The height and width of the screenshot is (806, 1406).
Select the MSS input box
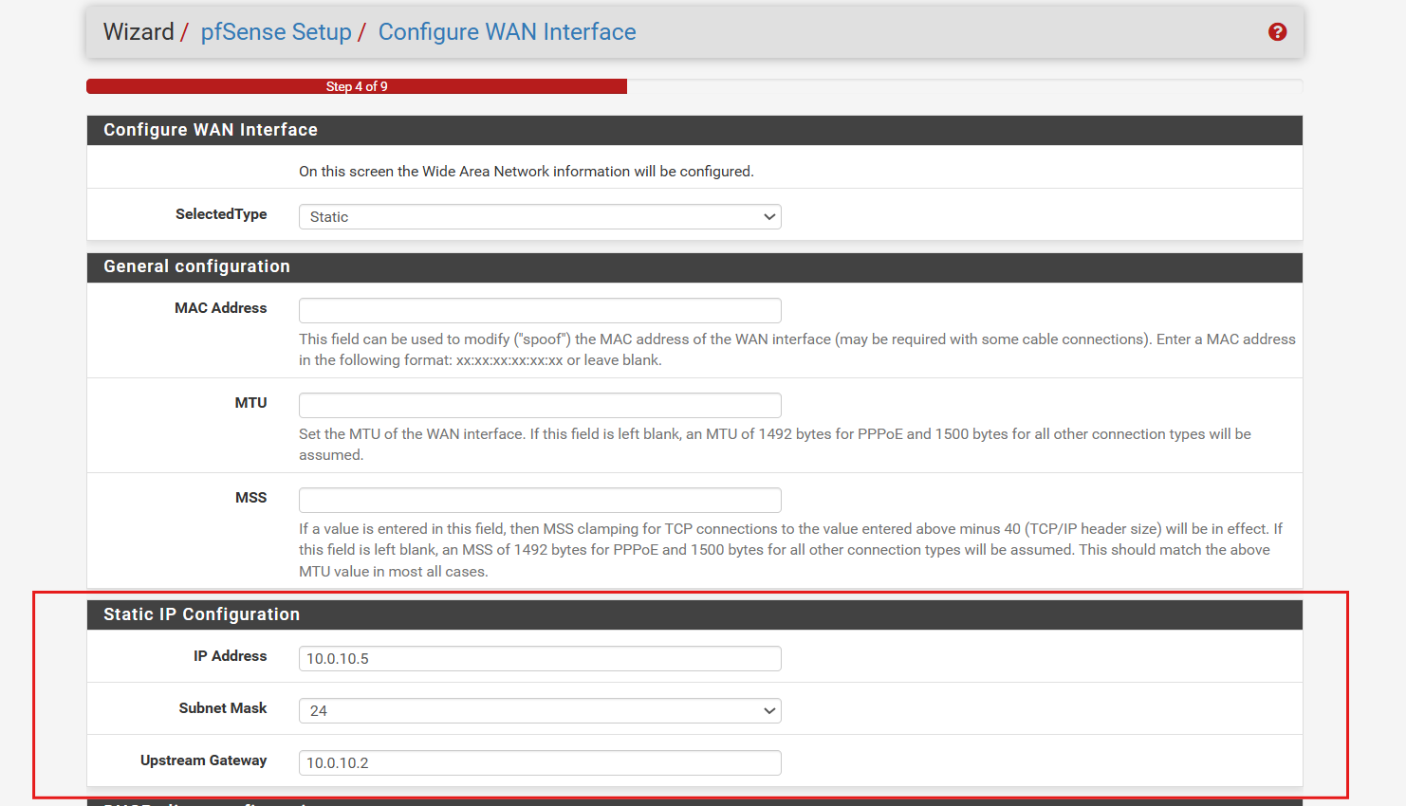point(539,501)
